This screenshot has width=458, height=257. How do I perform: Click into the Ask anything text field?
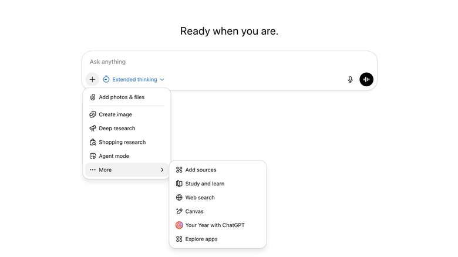coord(223,62)
